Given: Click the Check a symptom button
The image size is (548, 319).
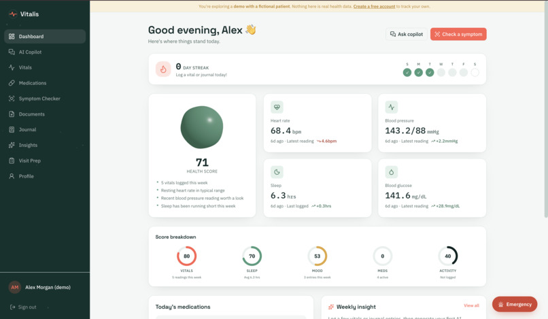Looking at the screenshot, I should (x=458, y=34).
